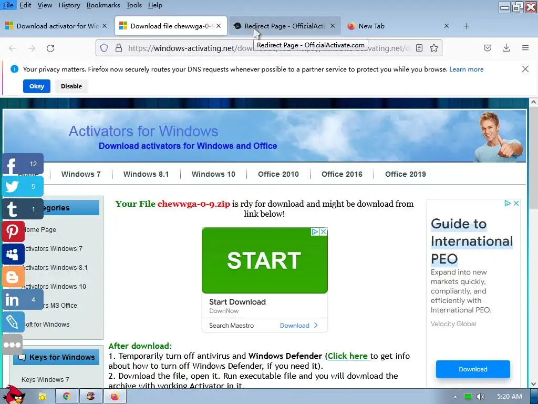The height and width of the screenshot is (404, 538).
Task: Dismiss the privacy notification bar
Action: coord(525,69)
